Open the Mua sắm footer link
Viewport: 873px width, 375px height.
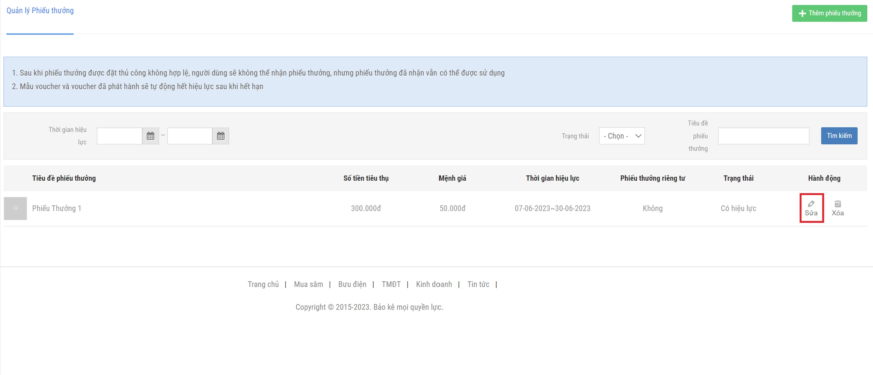coord(308,284)
